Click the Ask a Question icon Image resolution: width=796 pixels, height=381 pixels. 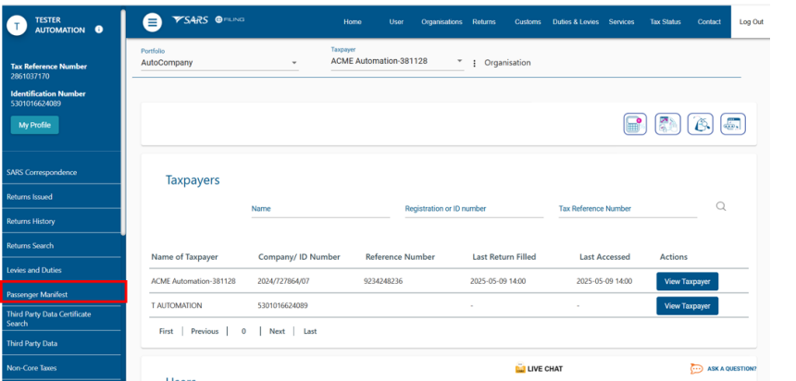coord(696,368)
